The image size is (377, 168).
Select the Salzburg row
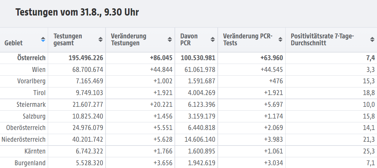coord(188,116)
